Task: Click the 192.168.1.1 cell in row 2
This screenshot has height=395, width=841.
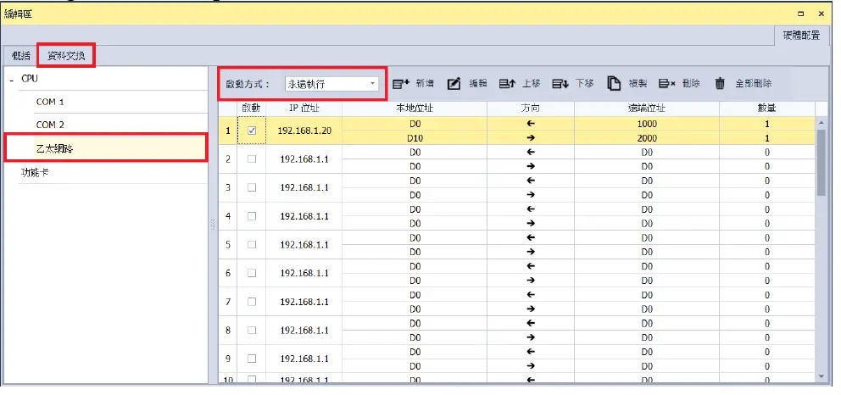Action: 304,159
